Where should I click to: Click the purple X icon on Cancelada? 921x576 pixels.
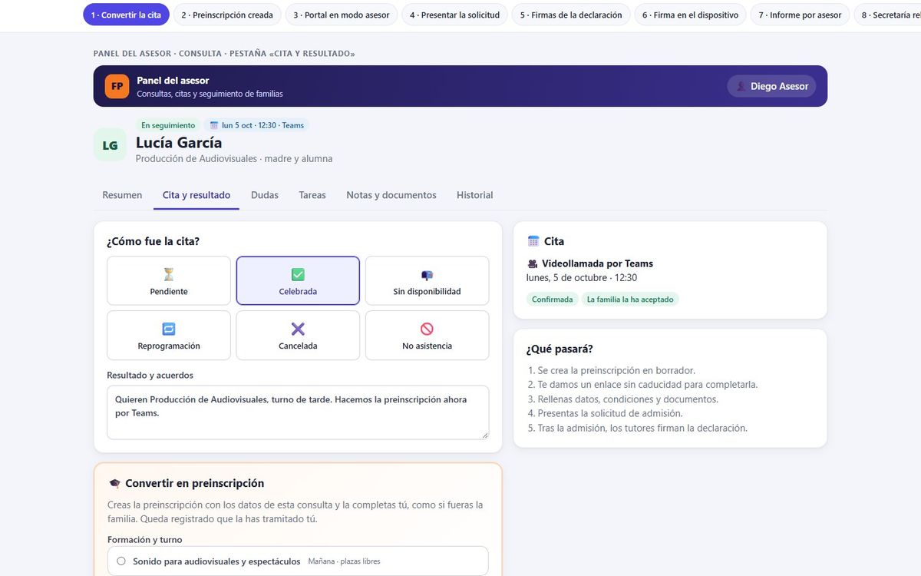298,329
